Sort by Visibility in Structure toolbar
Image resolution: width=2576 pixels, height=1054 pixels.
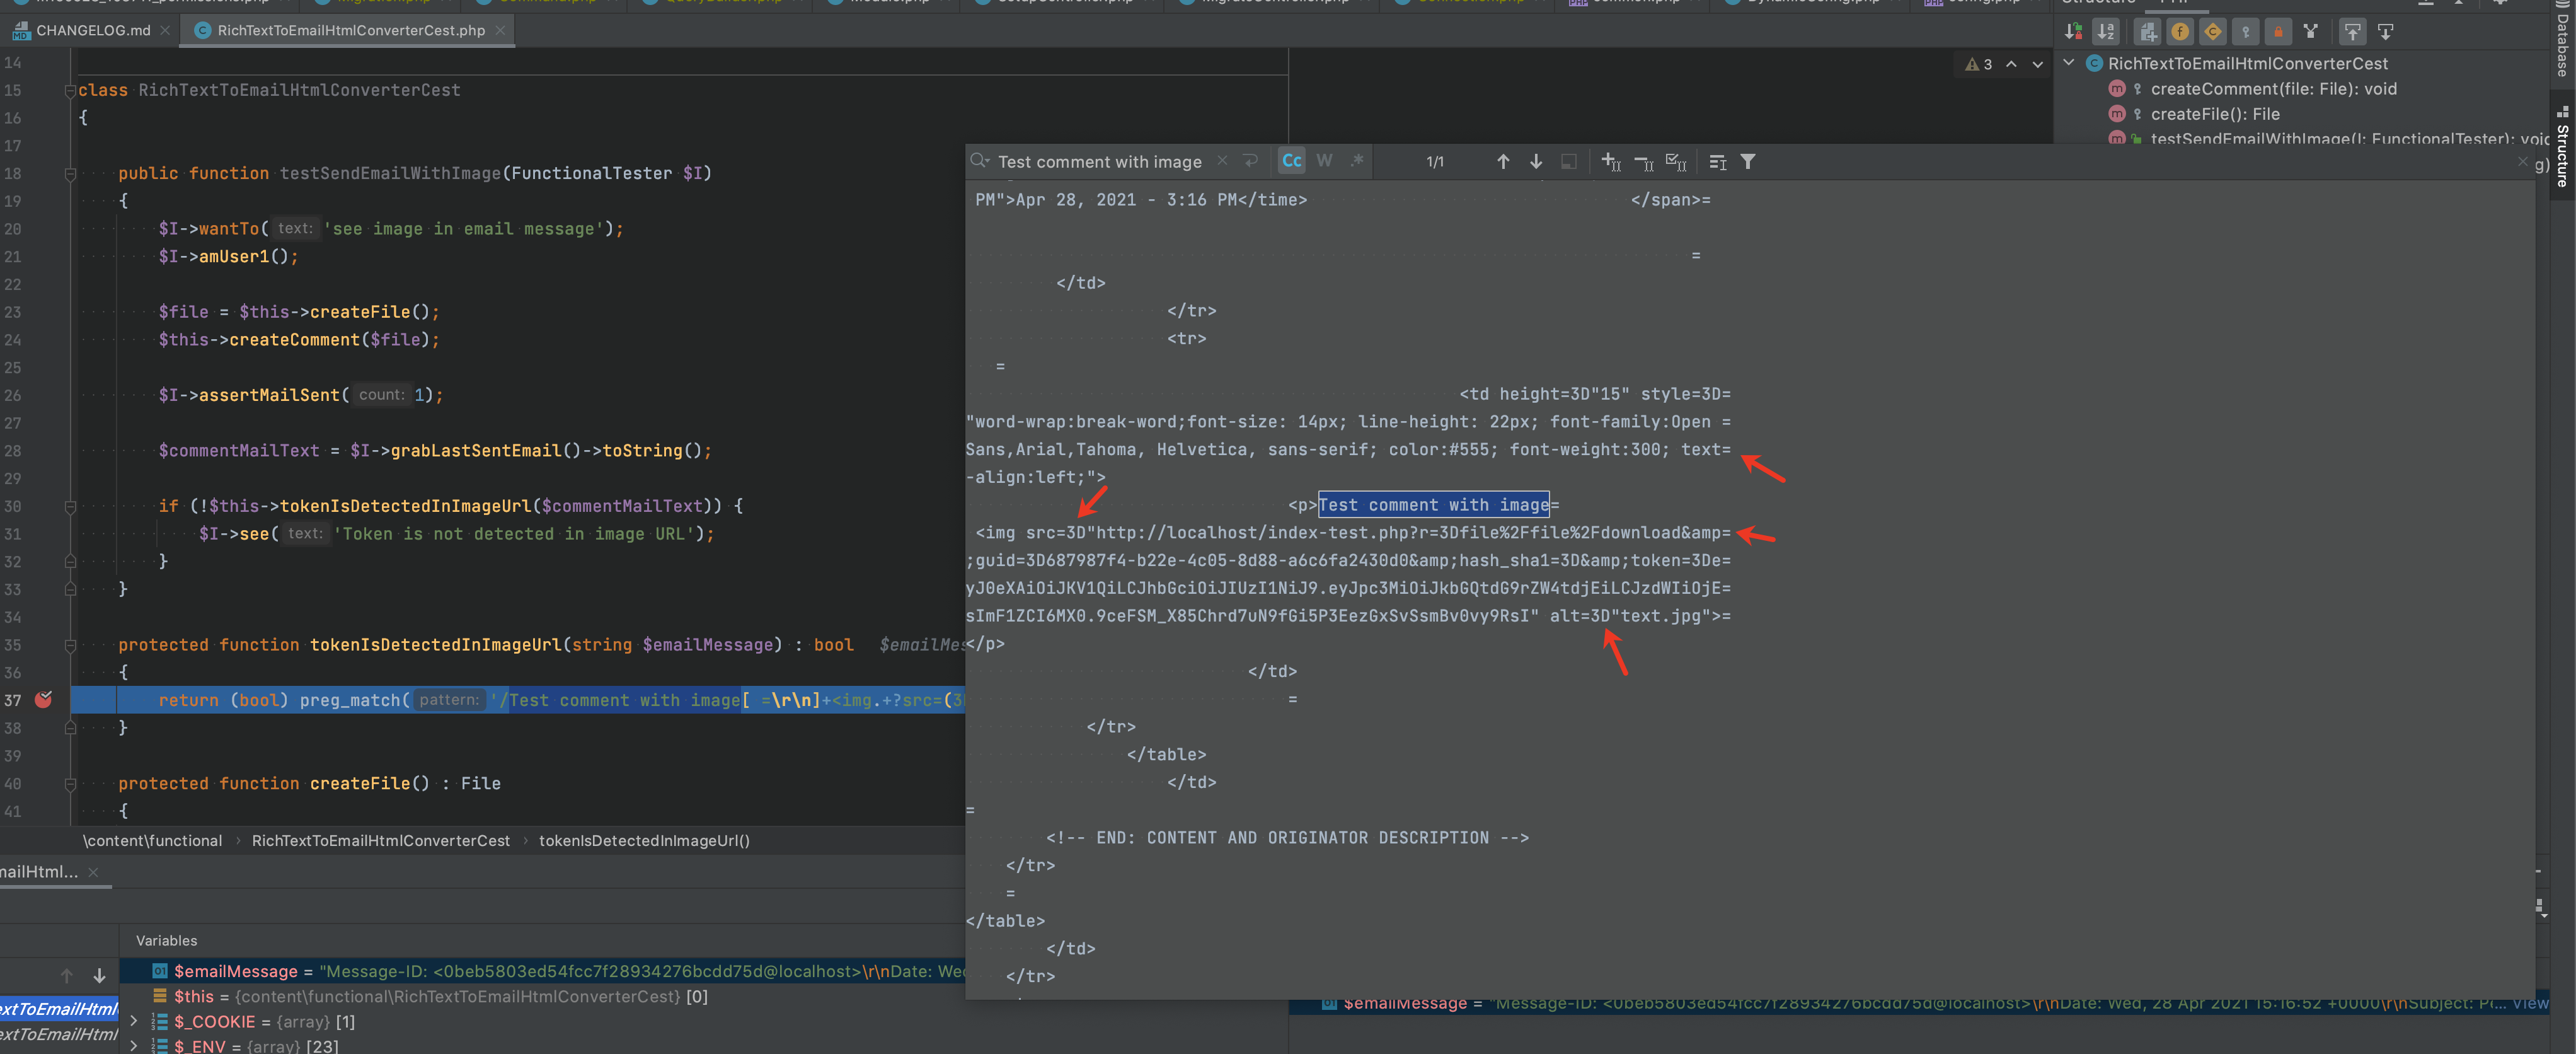pyautogui.click(x=2074, y=32)
